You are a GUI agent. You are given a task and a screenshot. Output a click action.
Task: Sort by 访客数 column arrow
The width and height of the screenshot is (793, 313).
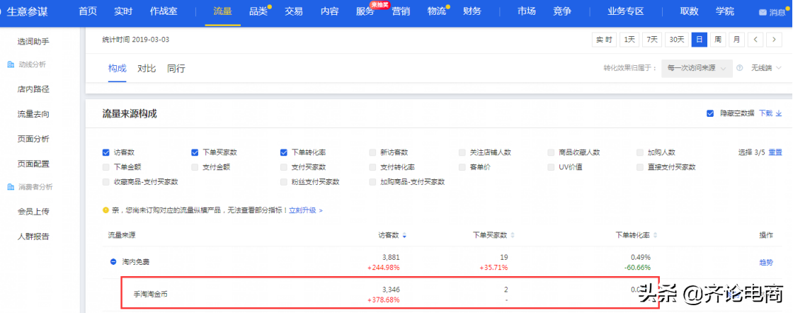tap(404, 236)
